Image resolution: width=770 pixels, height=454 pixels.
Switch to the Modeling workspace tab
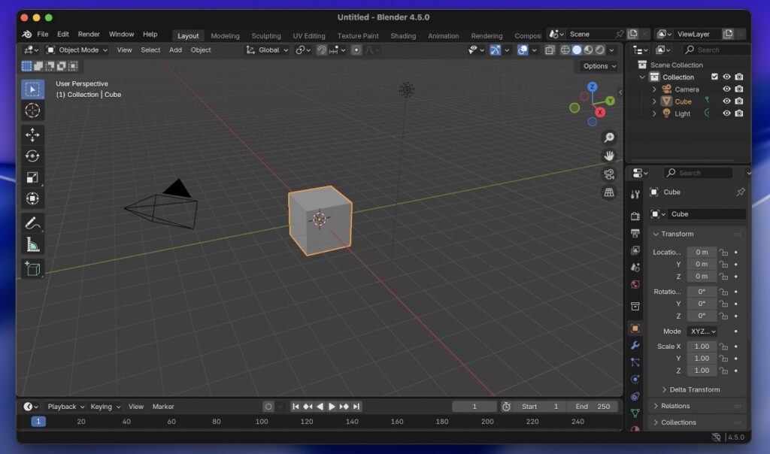click(225, 36)
